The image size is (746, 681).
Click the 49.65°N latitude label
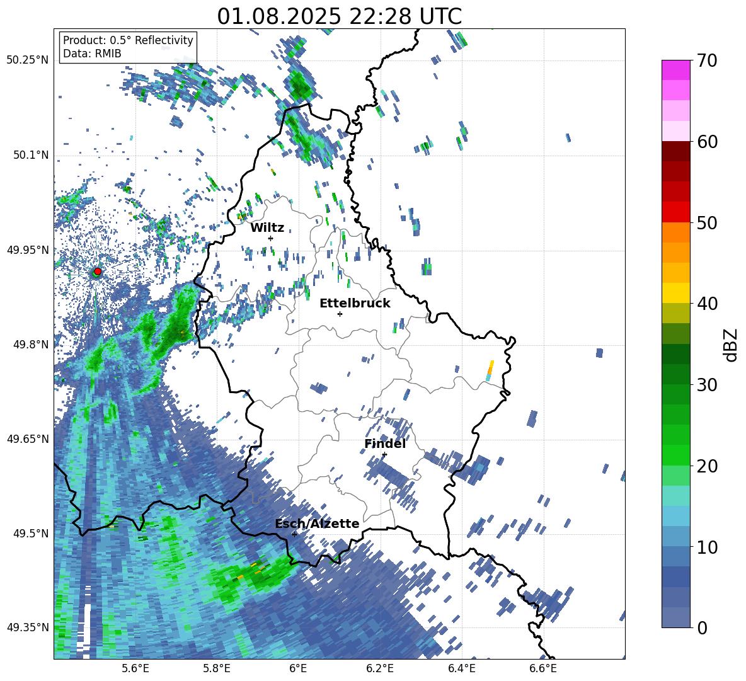27,438
